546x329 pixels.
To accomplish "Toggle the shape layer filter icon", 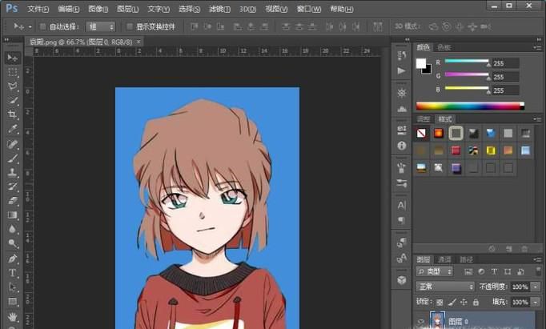I will tap(507, 272).
